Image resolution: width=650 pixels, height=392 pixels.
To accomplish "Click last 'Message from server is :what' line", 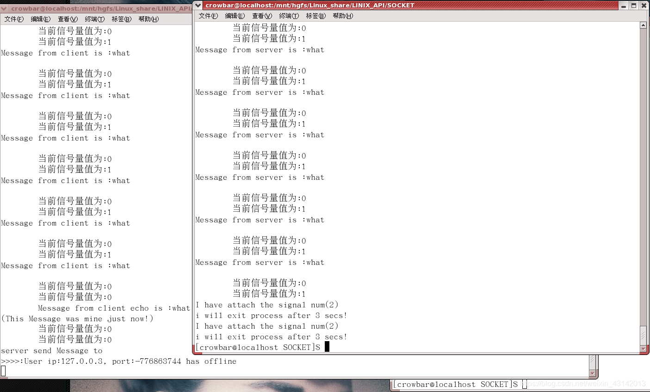I will [x=260, y=263].
